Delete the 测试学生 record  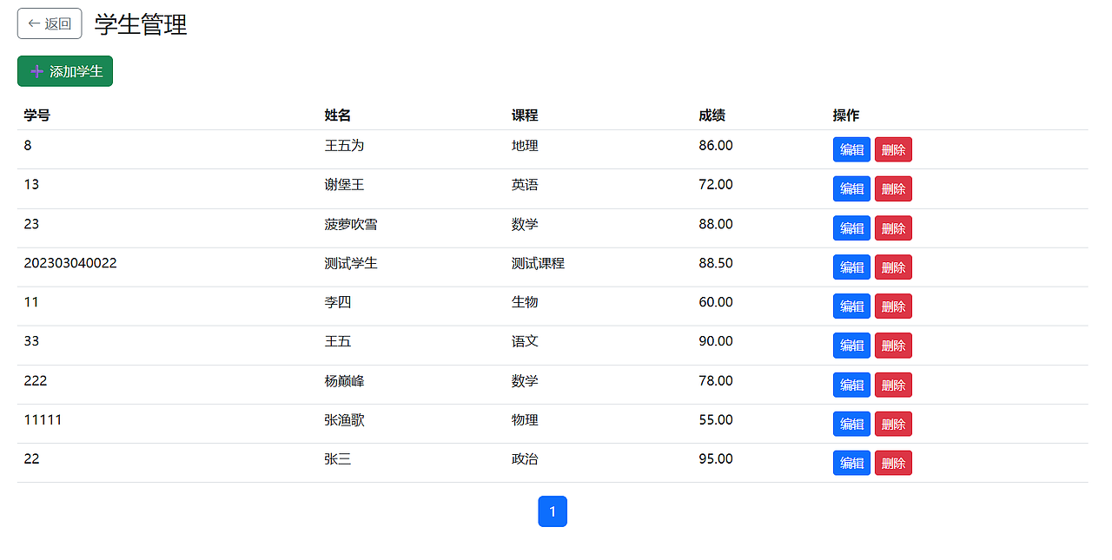pos(893,267)
